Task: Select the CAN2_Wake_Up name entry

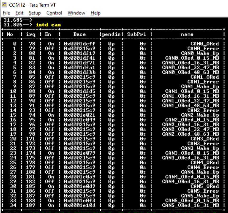Action: 200,115
